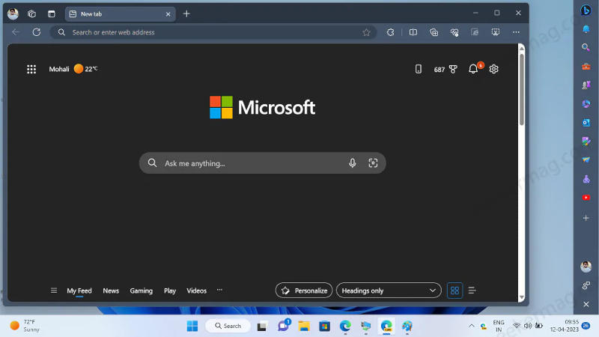Expand more feed categories ellipsis

(x=219, y=290)
